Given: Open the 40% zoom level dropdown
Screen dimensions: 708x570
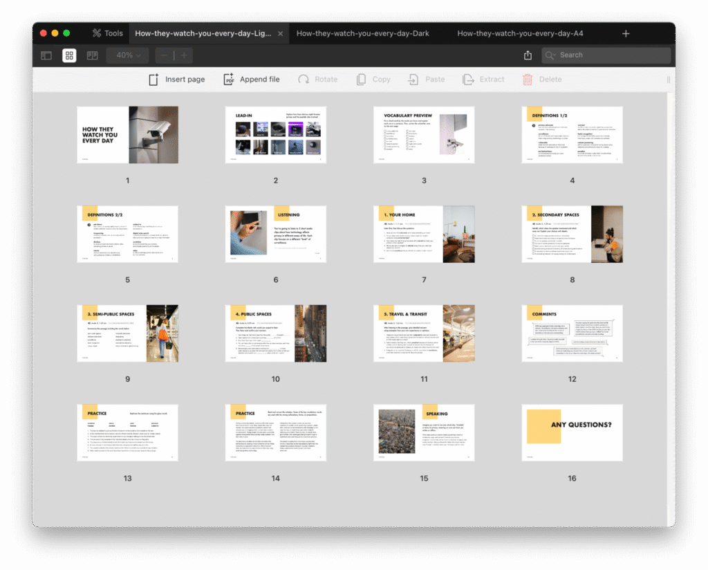Looking at the screenshot, I should point(128,55).
